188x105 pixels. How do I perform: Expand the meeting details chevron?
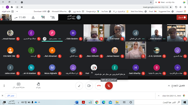point(169,86)
